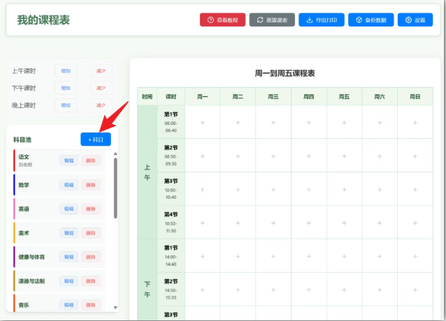Add course to 周四 afternoon 第1节 cell

coord(309,256)
